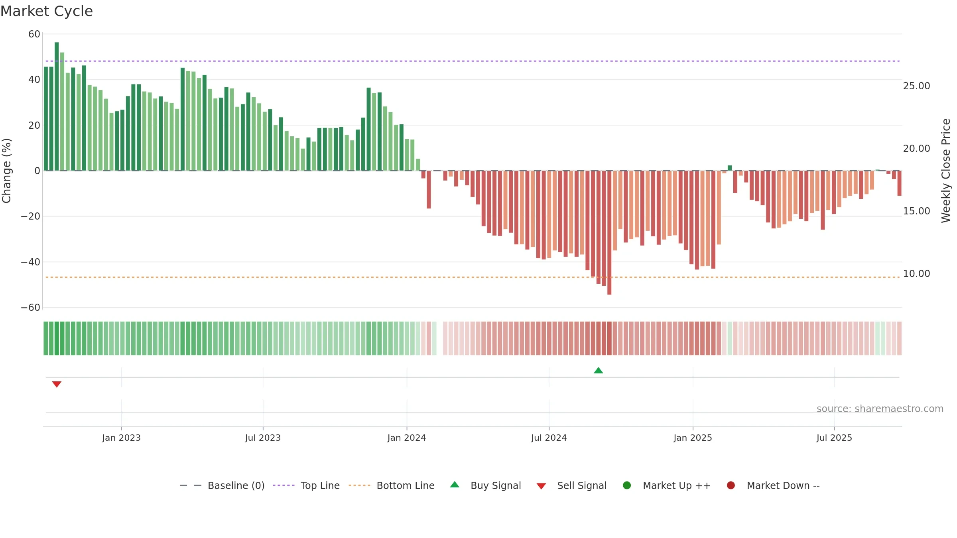The image size is (957, 538).
Task: Toggle the Sell Signal legend entry
Action: [571, 485]
